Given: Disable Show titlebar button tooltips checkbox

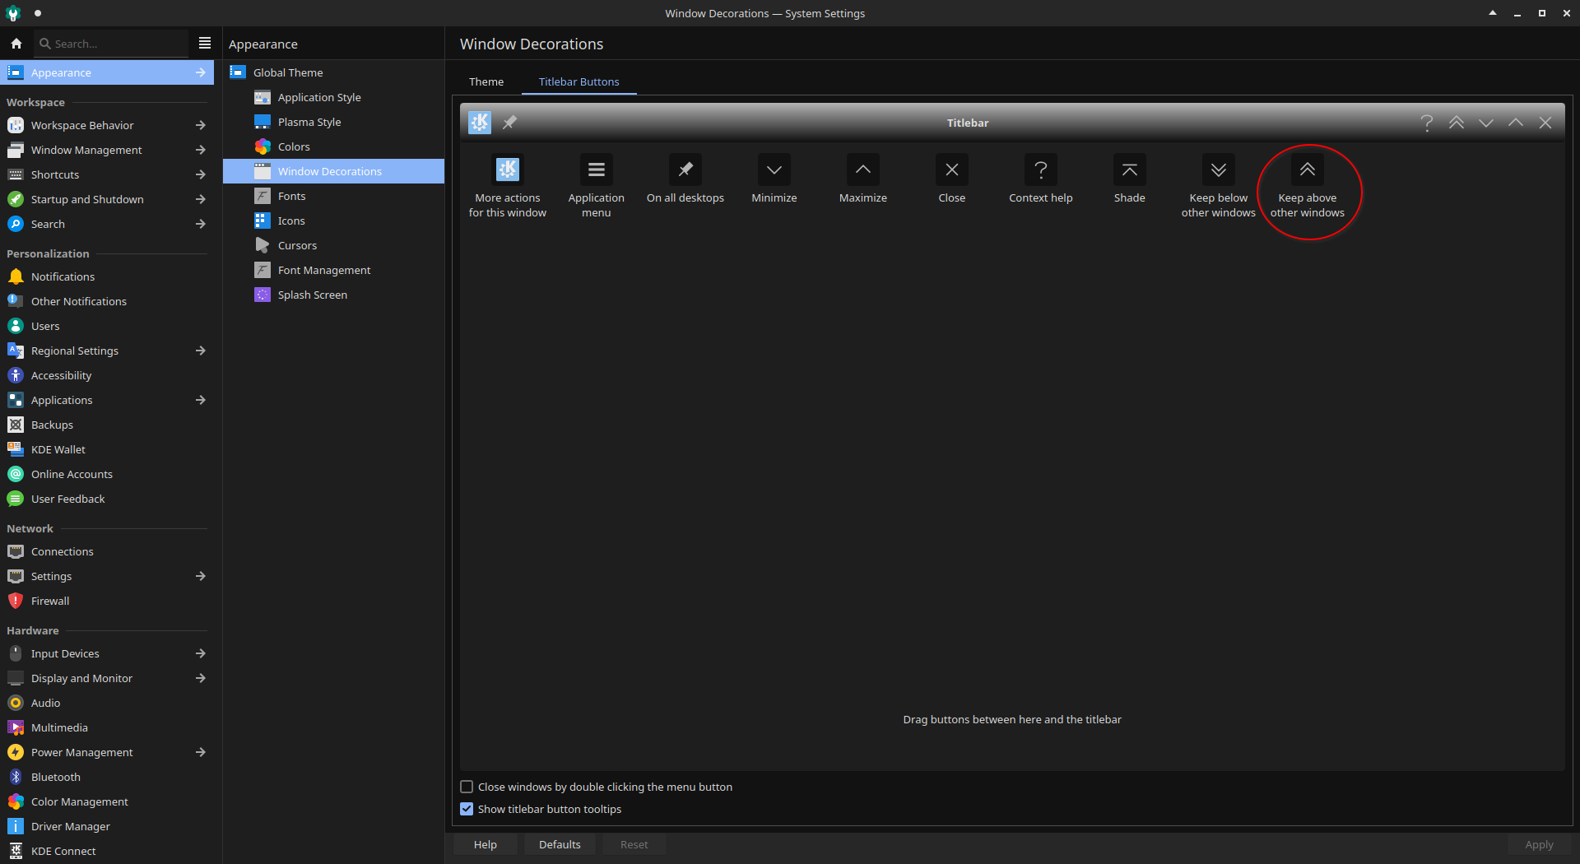Looking at the screenshot, I should tap(467, 809).
